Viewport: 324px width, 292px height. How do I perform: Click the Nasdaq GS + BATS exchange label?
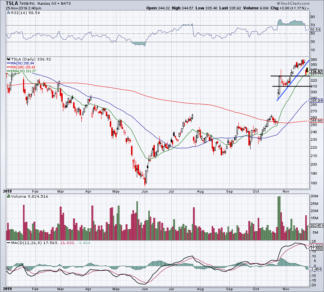(x=54, y=4)
